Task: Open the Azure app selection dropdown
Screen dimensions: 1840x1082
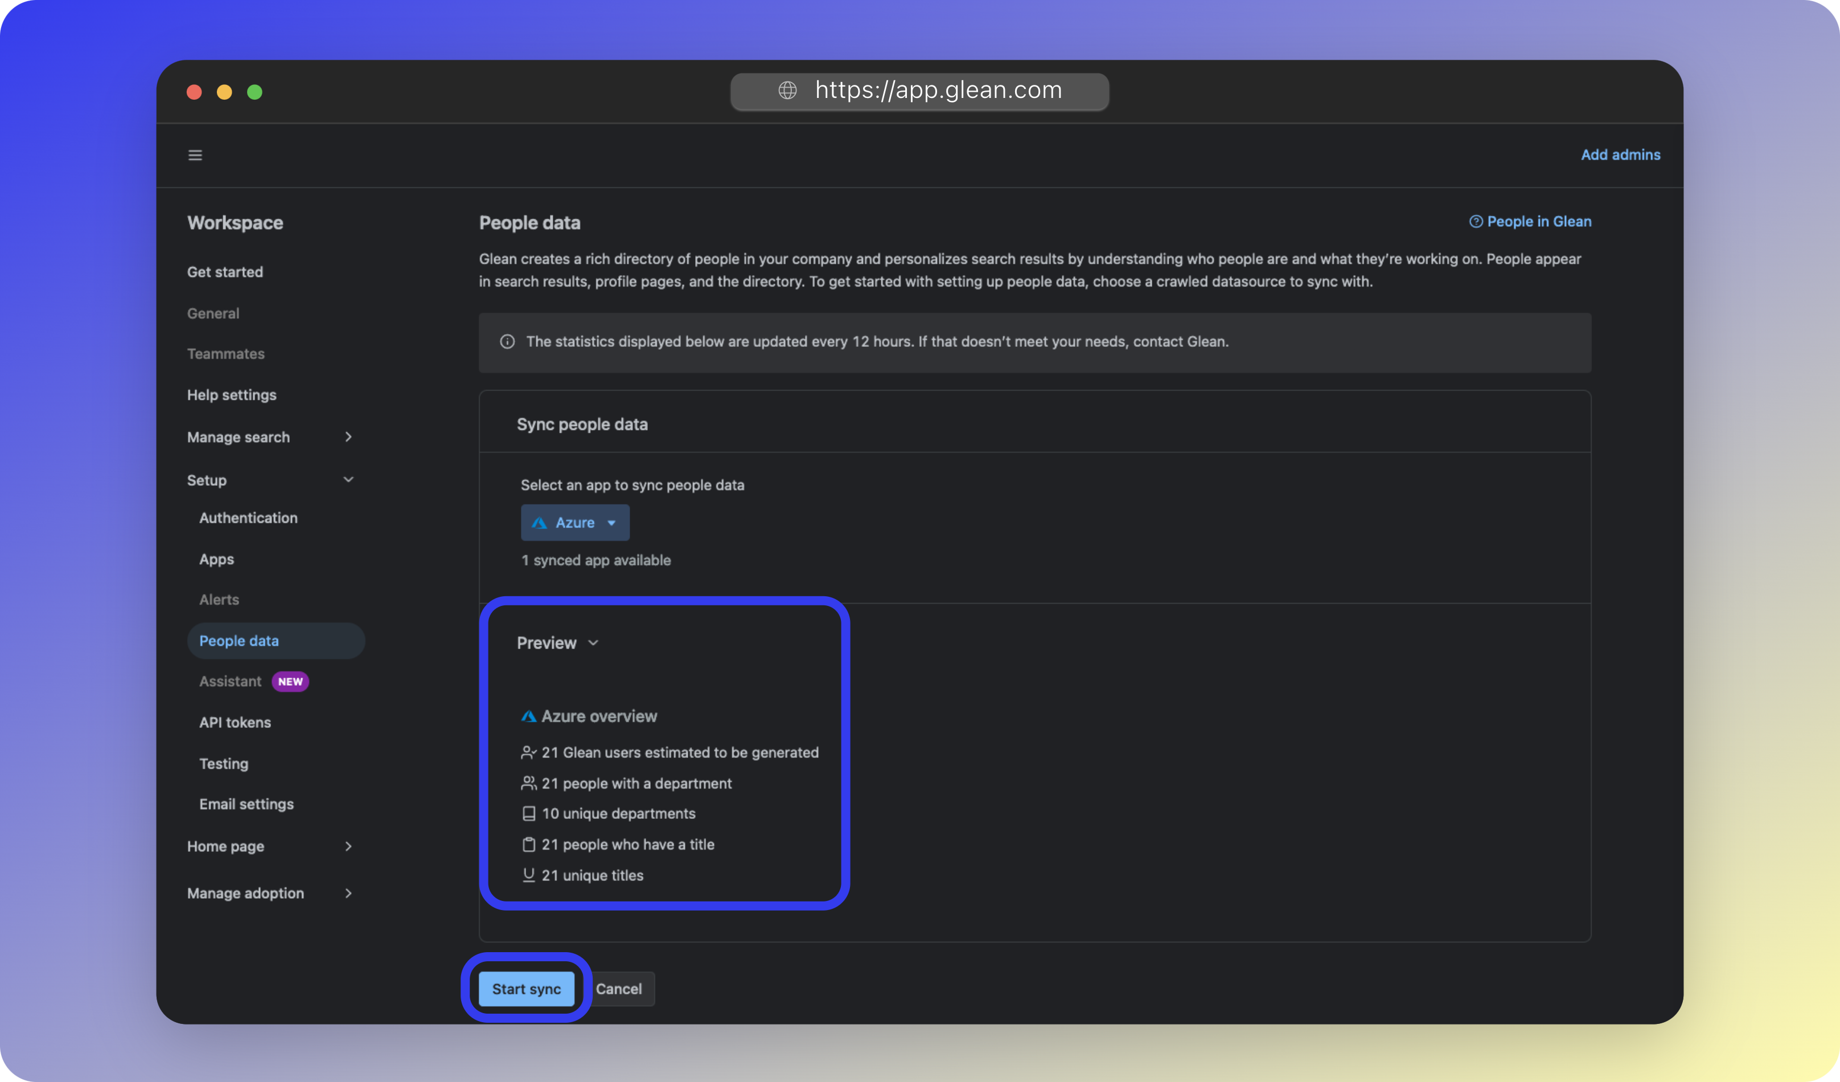Action: click(574, 522)
